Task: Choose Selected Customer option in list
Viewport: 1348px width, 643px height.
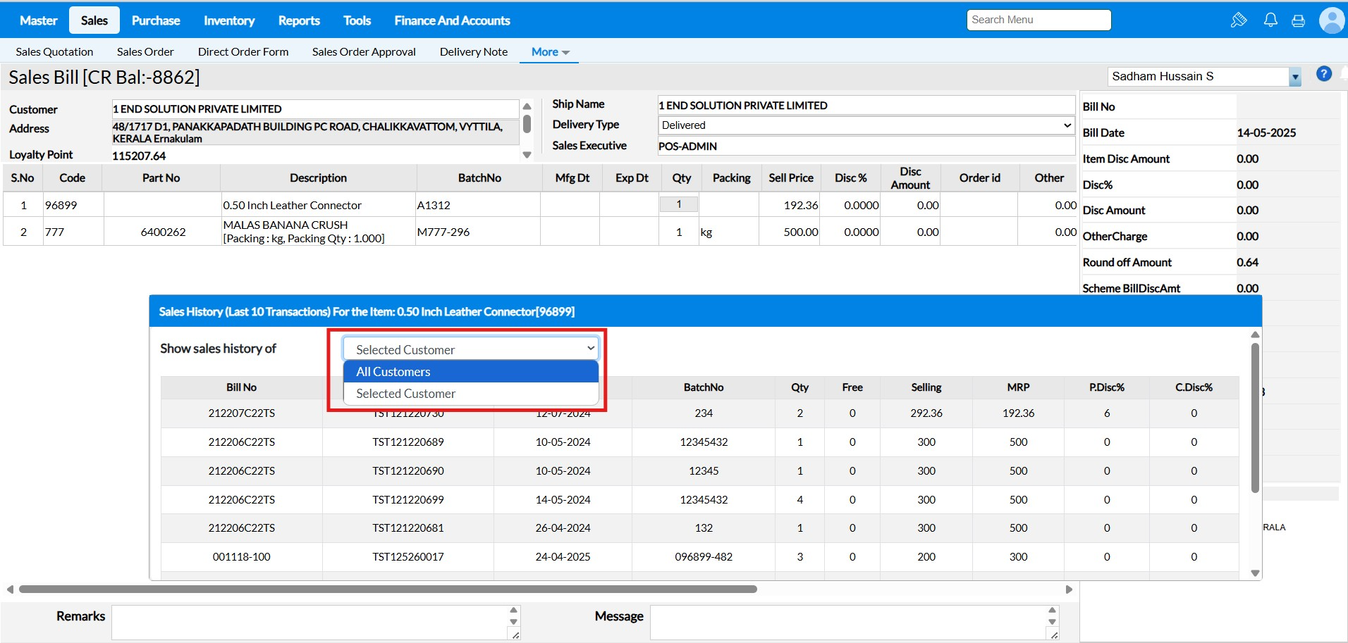Action: coord(470,394)
